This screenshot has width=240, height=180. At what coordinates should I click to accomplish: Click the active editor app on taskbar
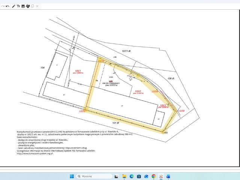click(161, 176)
